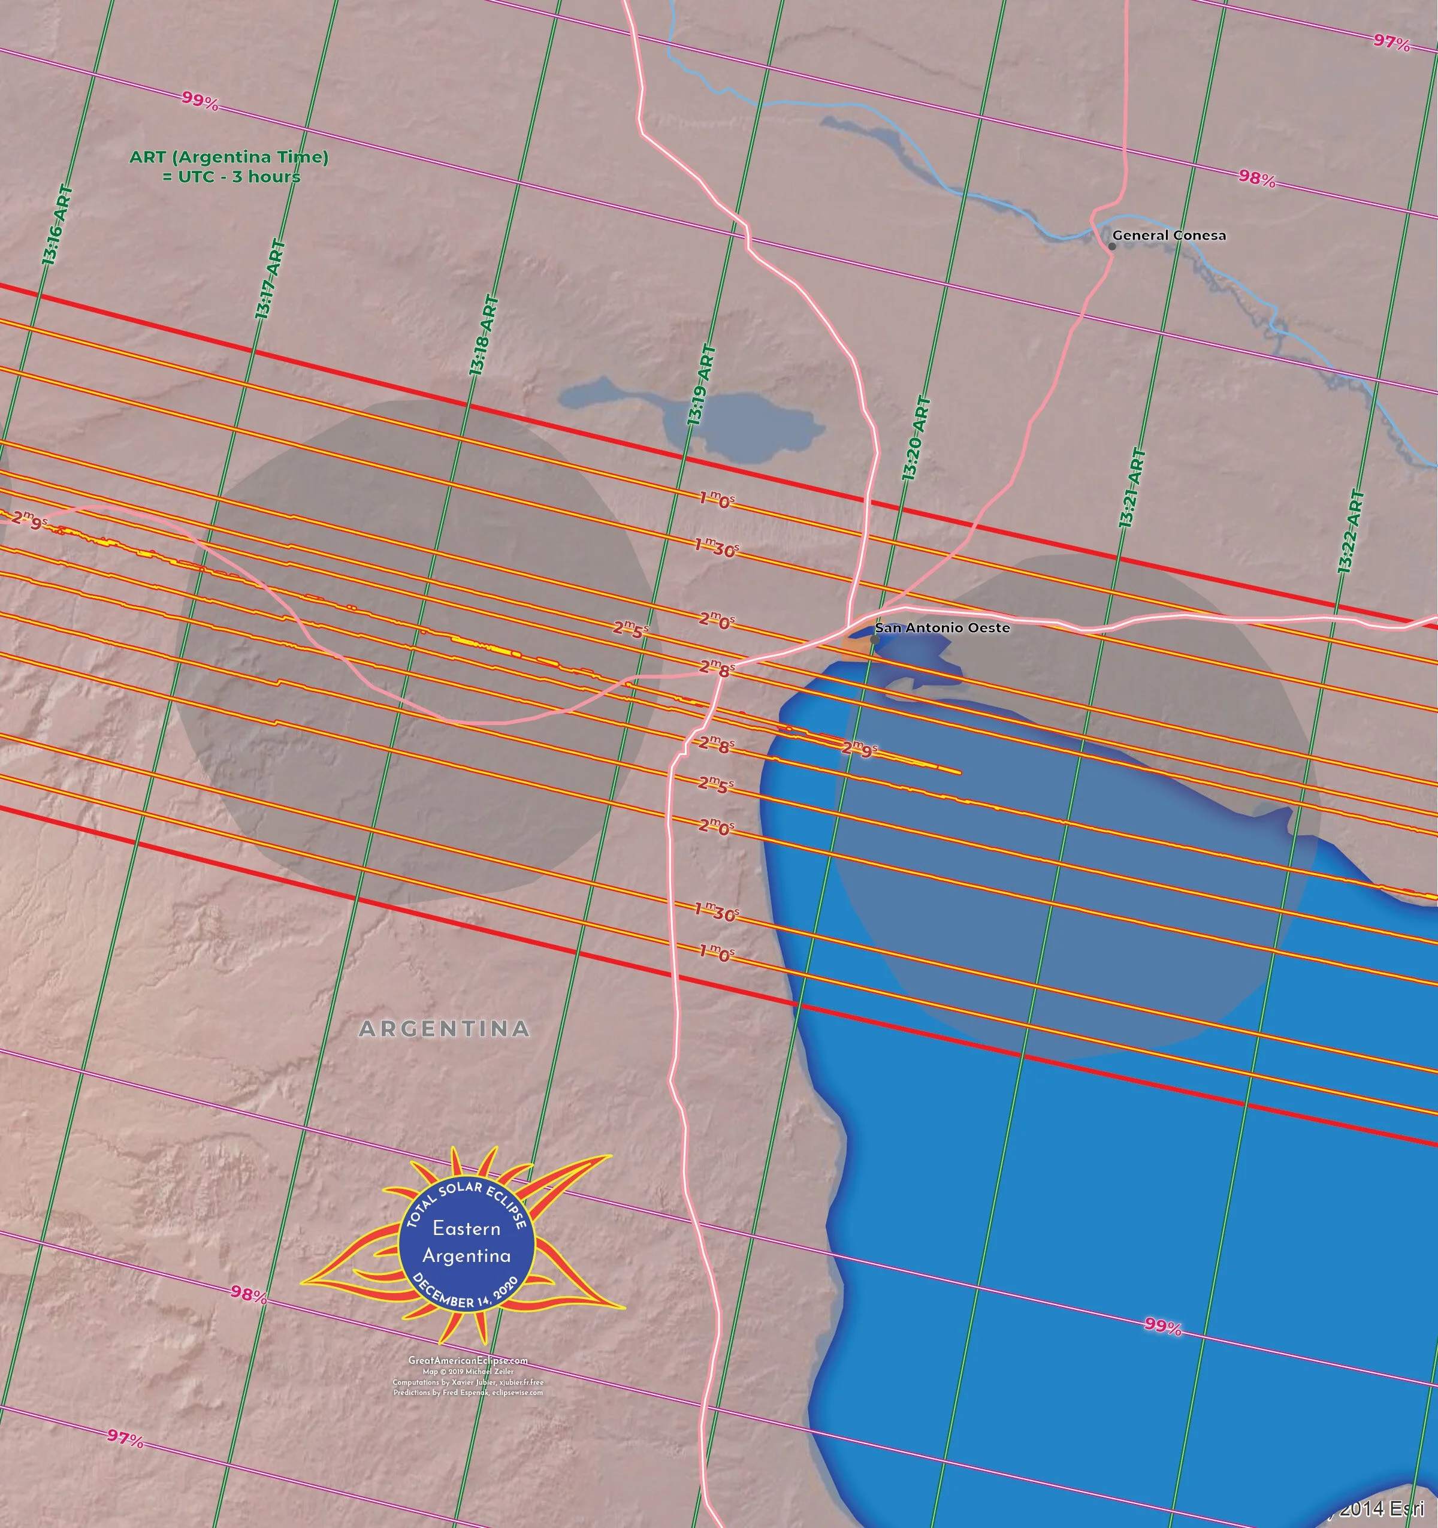This screenshot has height=1528, width=1438.
Task: Click the Total Solar Eclipse sun logo
Action: tap(467, 1245)
